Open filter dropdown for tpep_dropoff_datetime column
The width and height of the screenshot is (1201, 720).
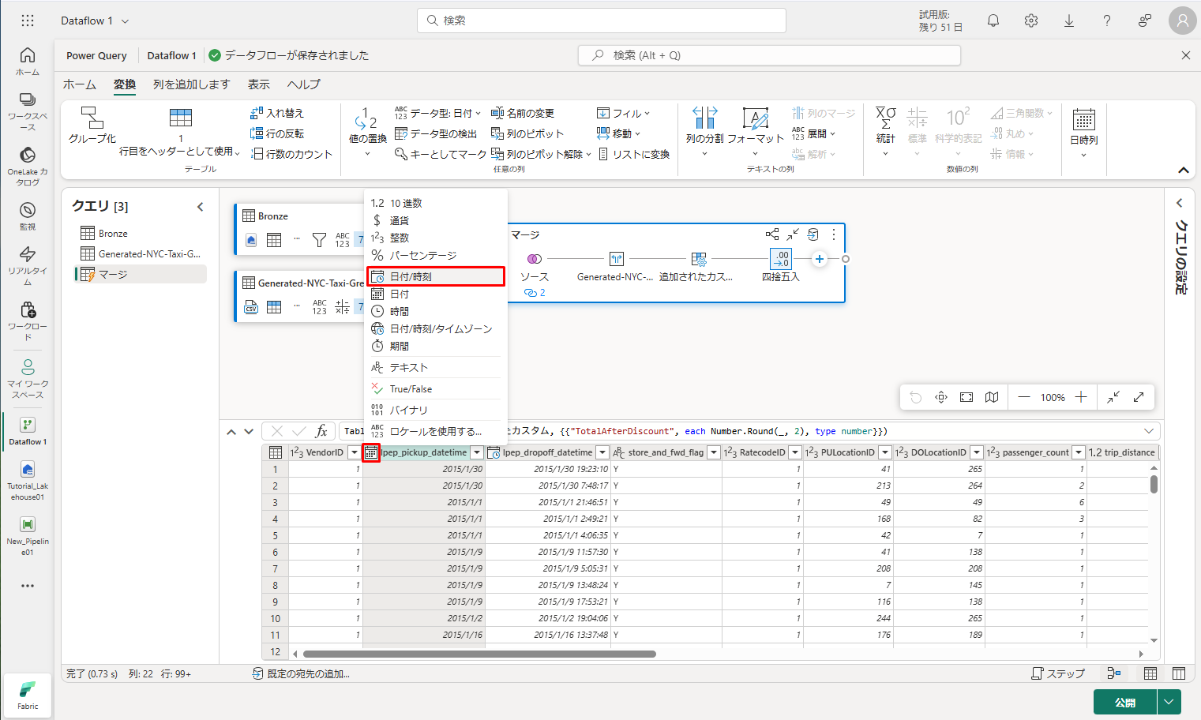pyautogui.click(x=602, y=452)
